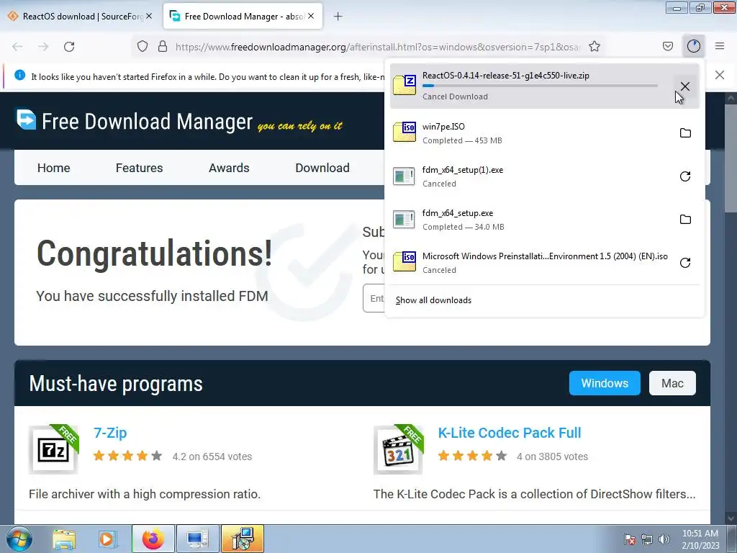Image resolution: width=737 pixels, height=553 pixels.
Task: Click the installer setup taskbar button
Action: (x=243, y=539)
